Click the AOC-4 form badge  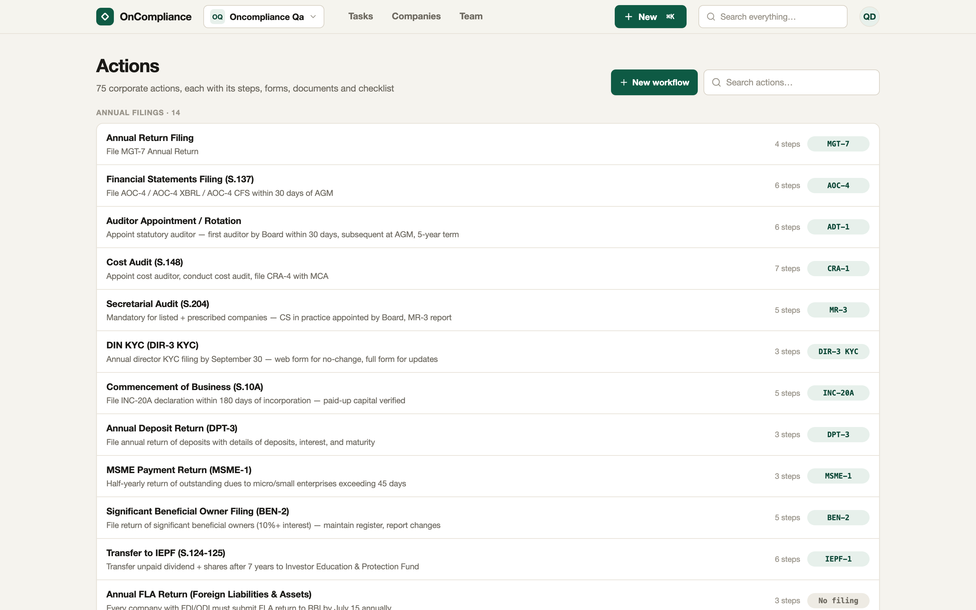[x=838, y=186]
